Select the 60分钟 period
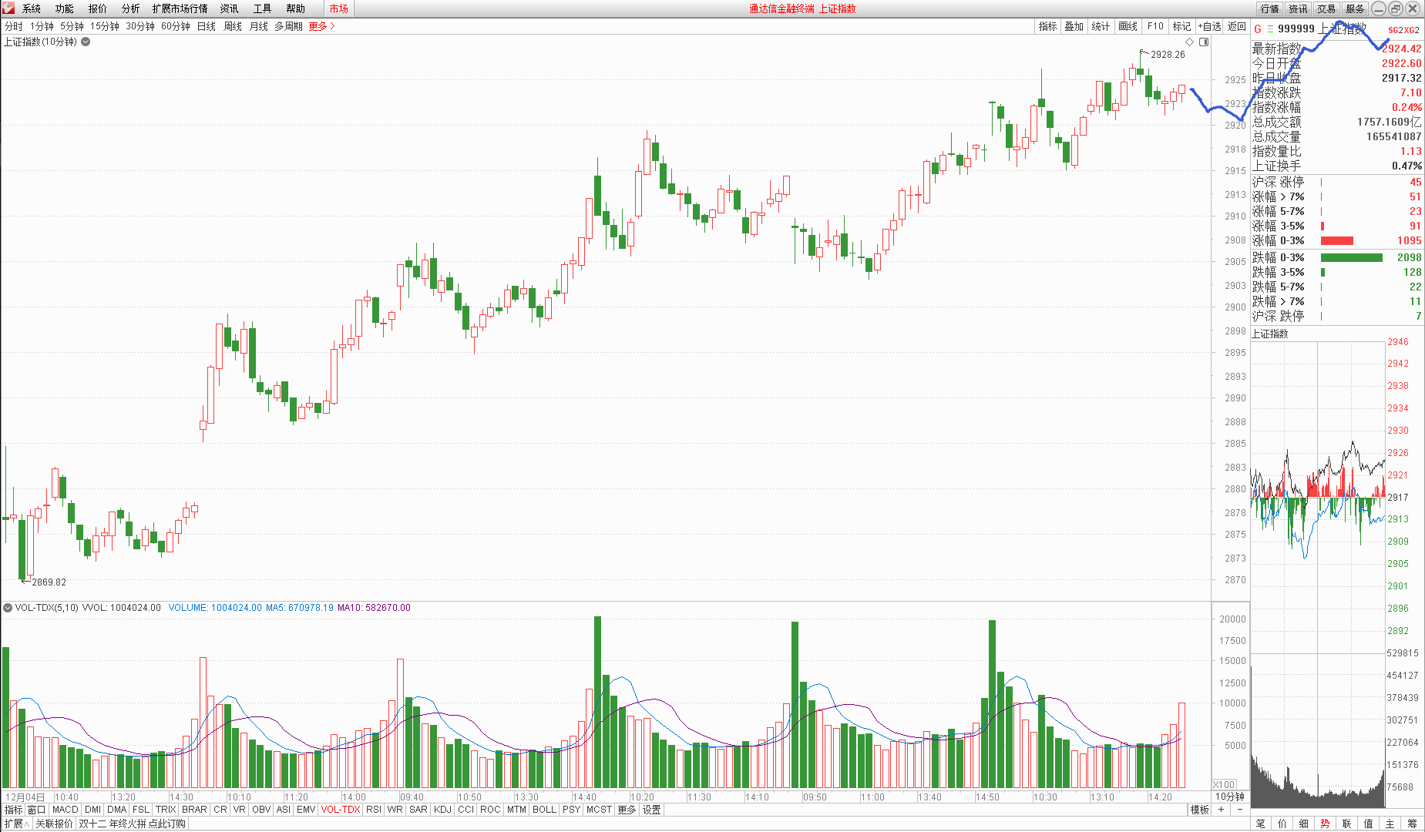Viewport: 1425px width, 832px height. [176, 26]
